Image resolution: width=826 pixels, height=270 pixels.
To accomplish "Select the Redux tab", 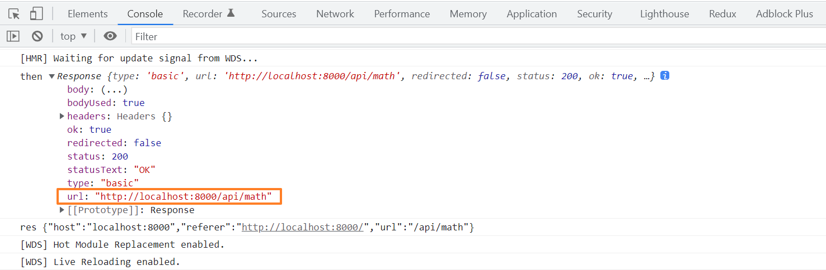I will pos(722,14).
